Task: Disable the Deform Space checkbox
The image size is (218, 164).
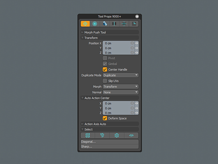Action: 105,118
